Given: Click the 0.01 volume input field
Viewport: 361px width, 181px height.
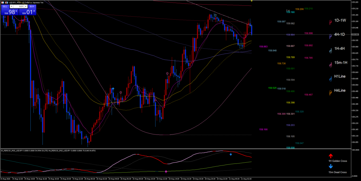Looking at the screenshot, I should click(x=19, y=6).
